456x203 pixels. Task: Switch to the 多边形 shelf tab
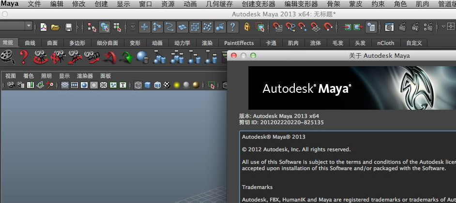click(x=77, y=43)
